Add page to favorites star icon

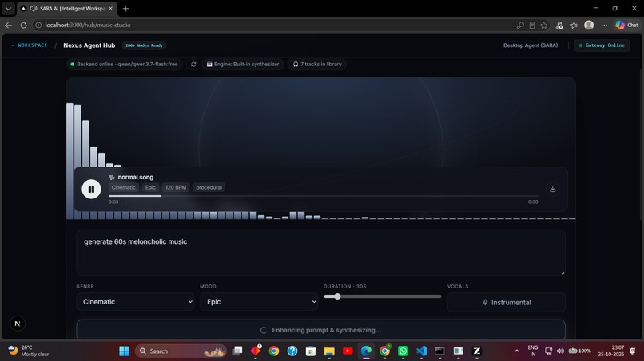click(x=544, y=25)
